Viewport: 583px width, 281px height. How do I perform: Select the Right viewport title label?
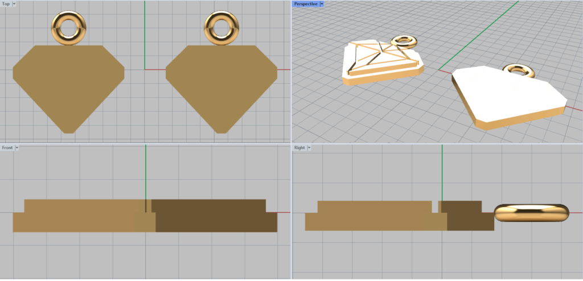[299, 148]
